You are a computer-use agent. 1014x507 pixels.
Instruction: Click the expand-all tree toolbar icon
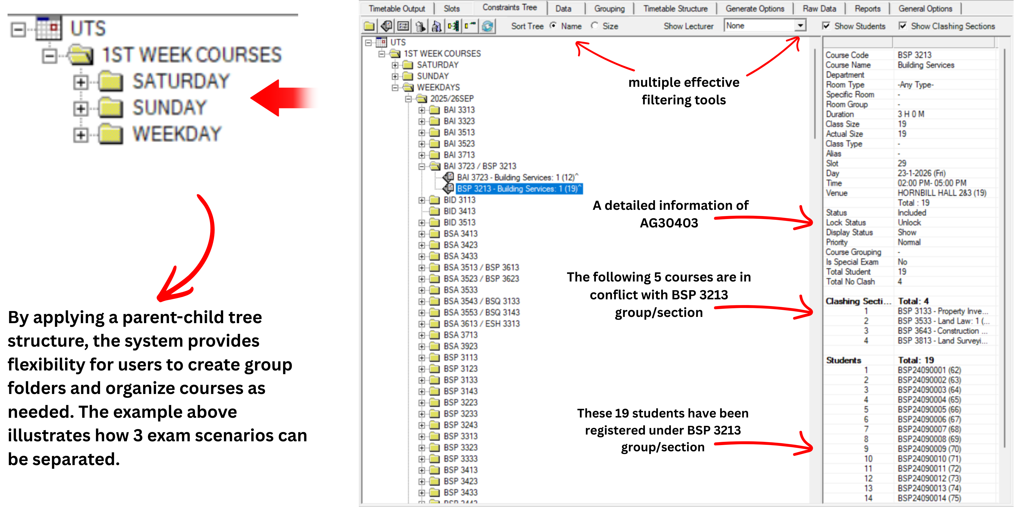click(x=453, y=26)
